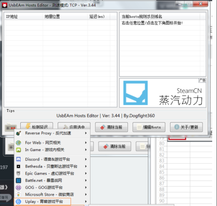Click the 当前hosts规则涉及域名 column header
This screenshot has width=217, height=206.
160,17
